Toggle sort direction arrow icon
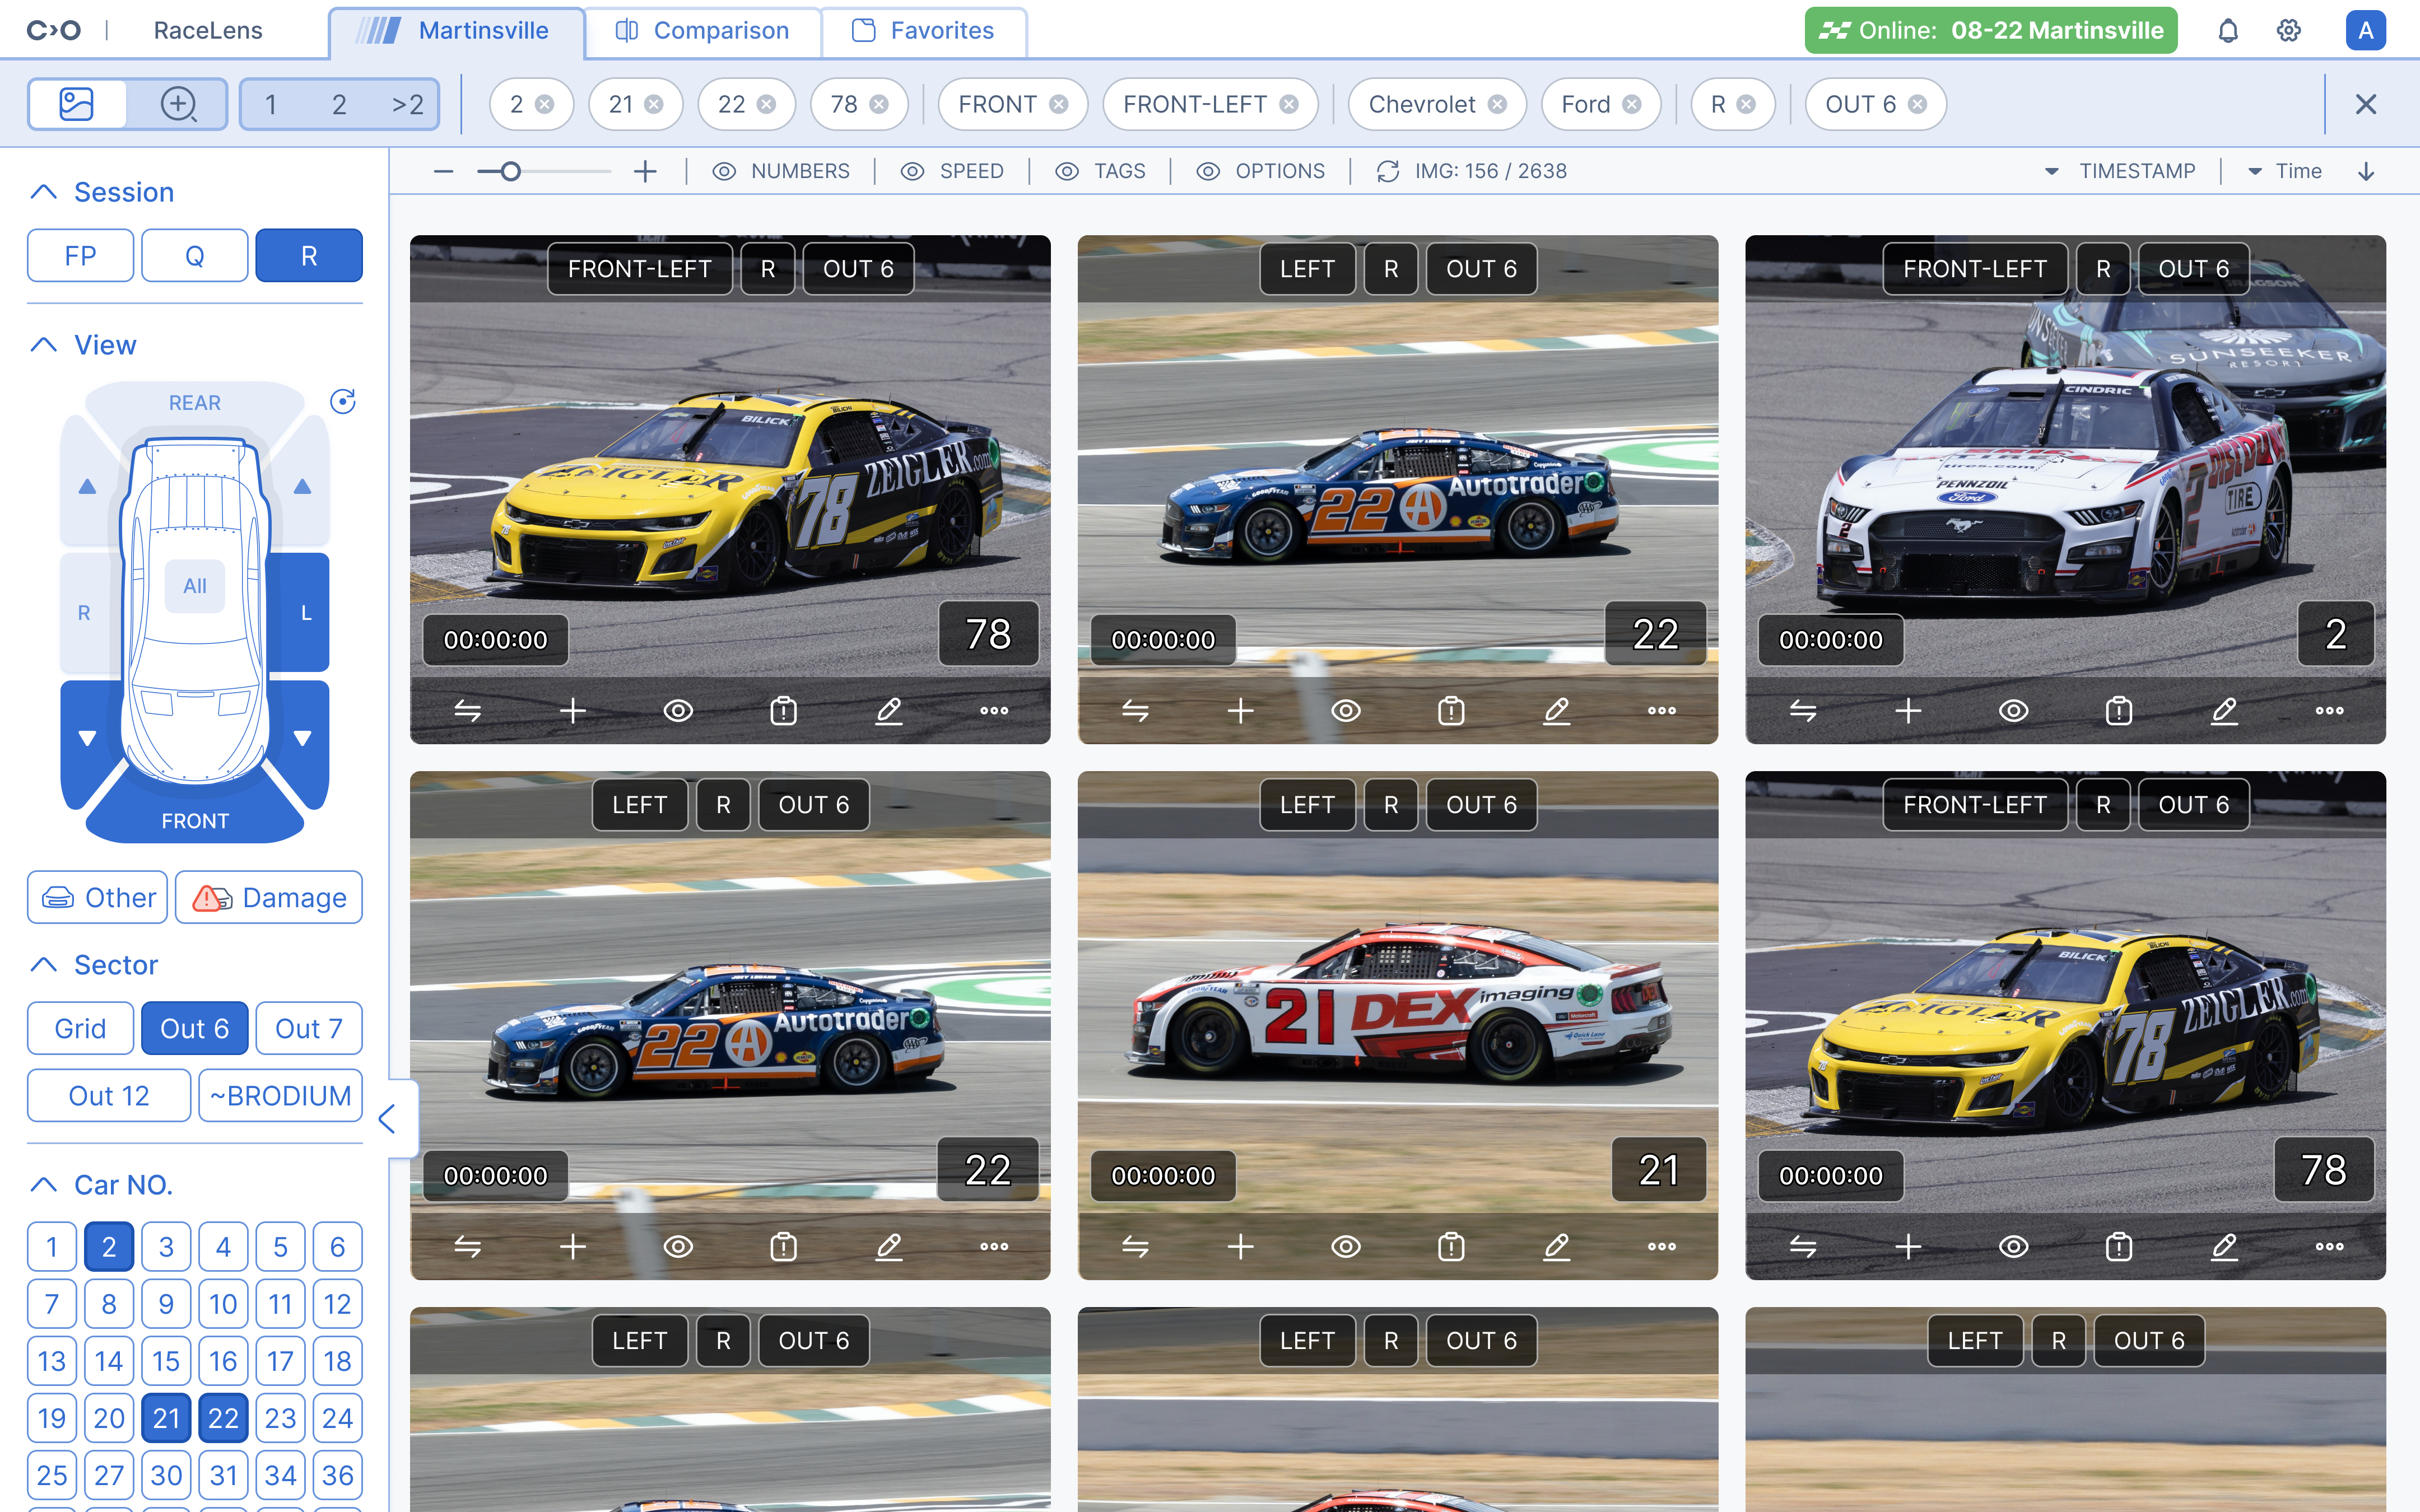2420x1512 pixels. tap(2366, 172)
